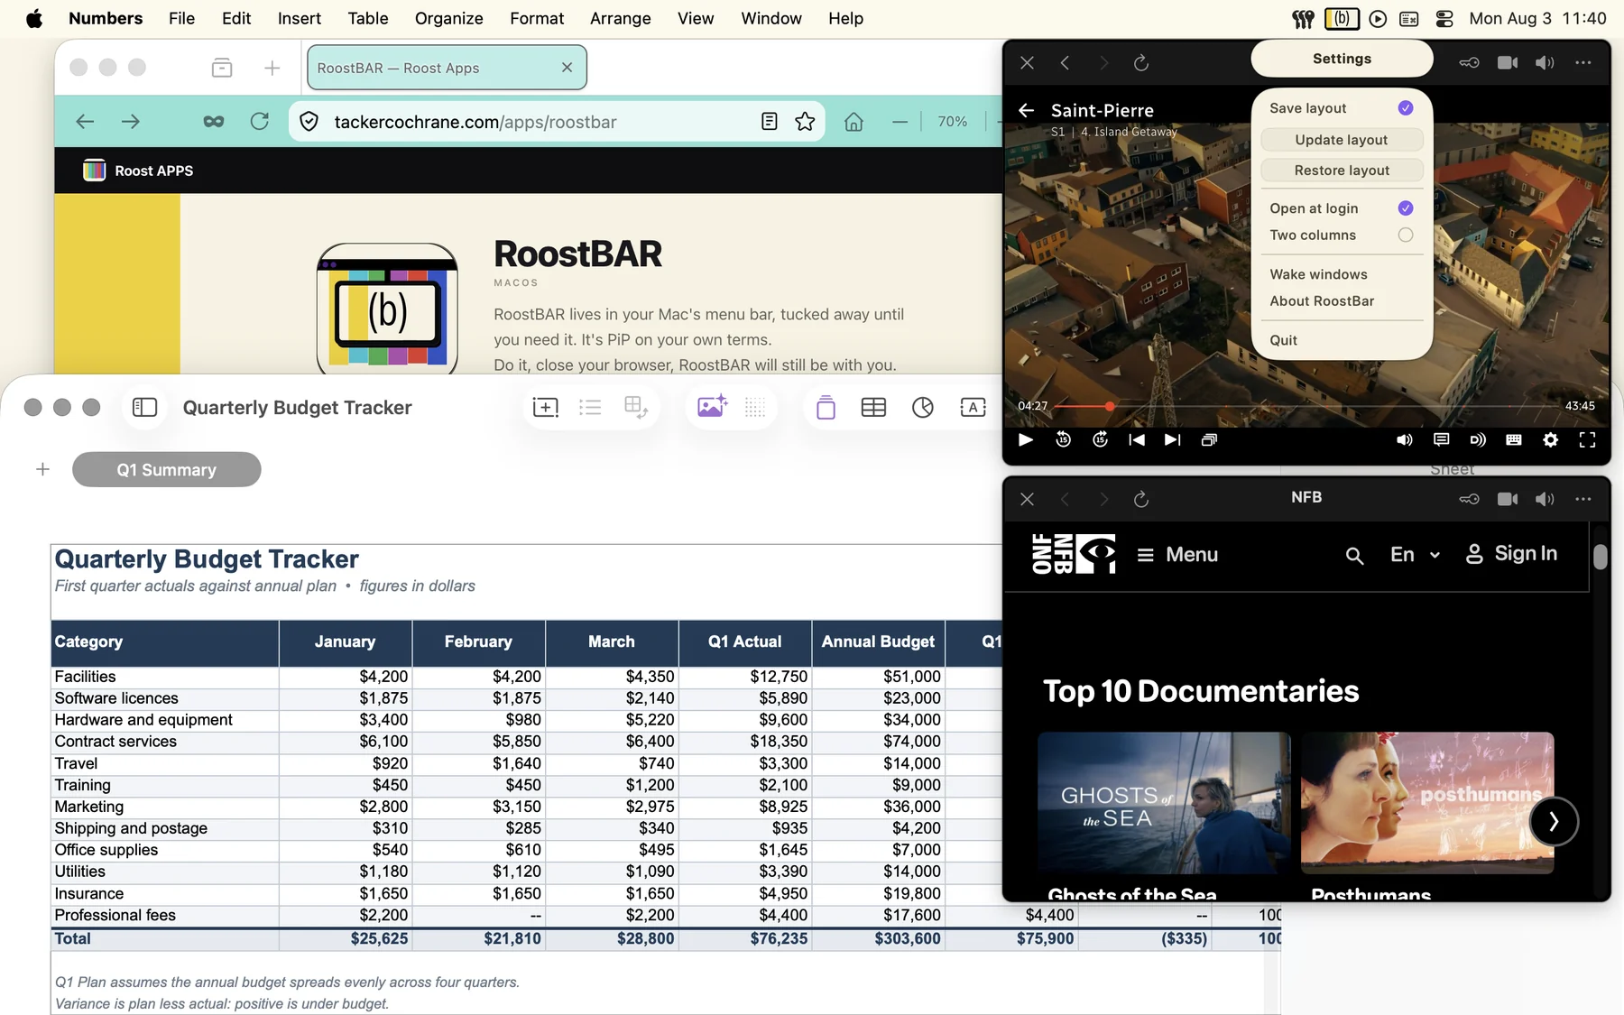Insert a text box from the Numbers toolbar

pos(973,408)
